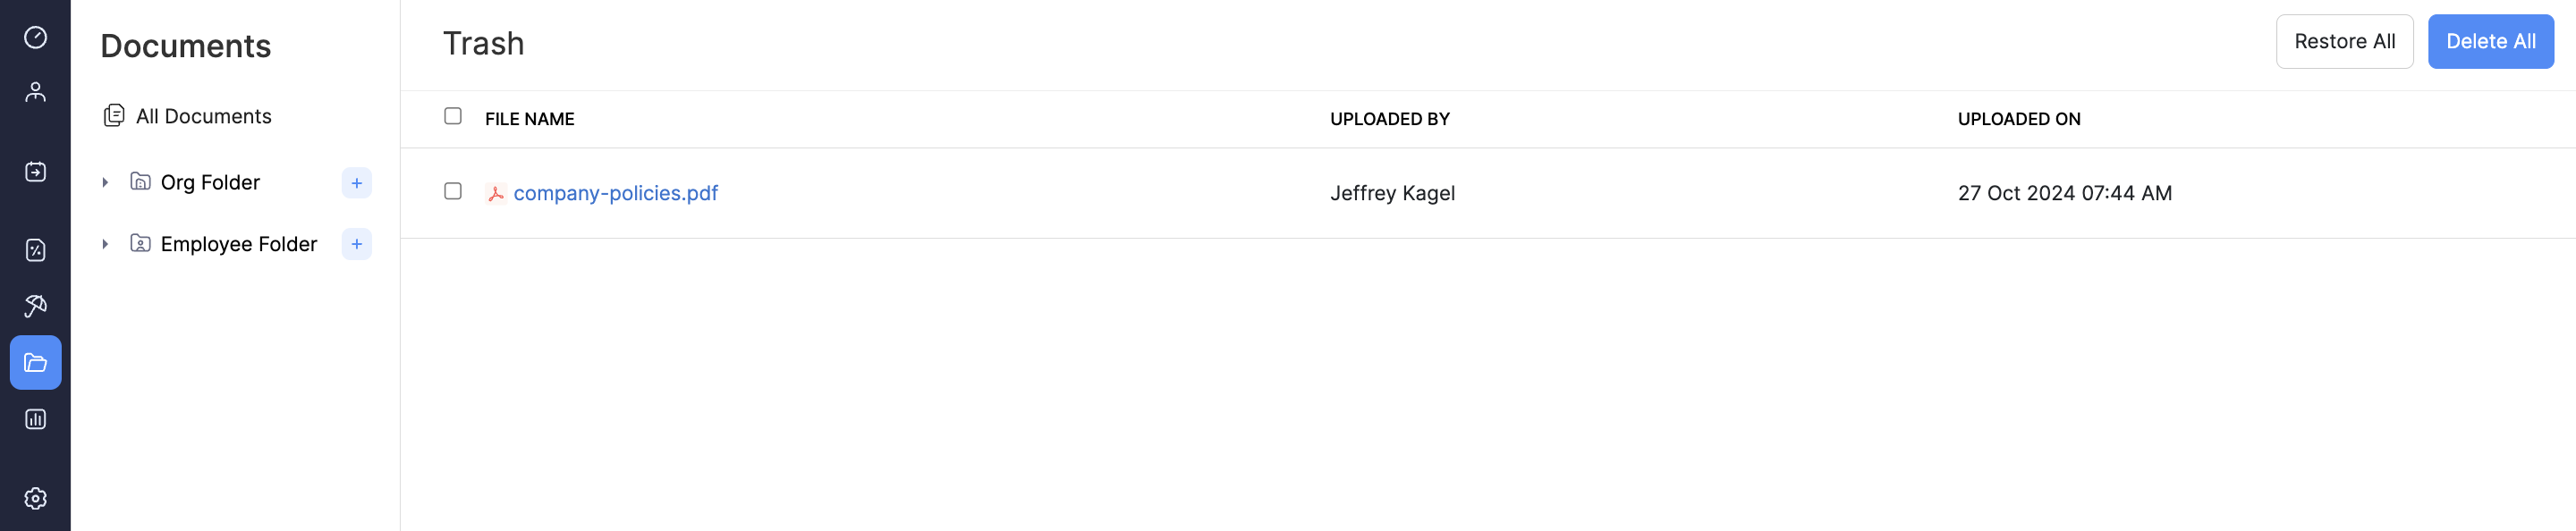The image size is (2576, 531).
Task: Click the plus button beside Employee Folder
Action: (357, 244)
